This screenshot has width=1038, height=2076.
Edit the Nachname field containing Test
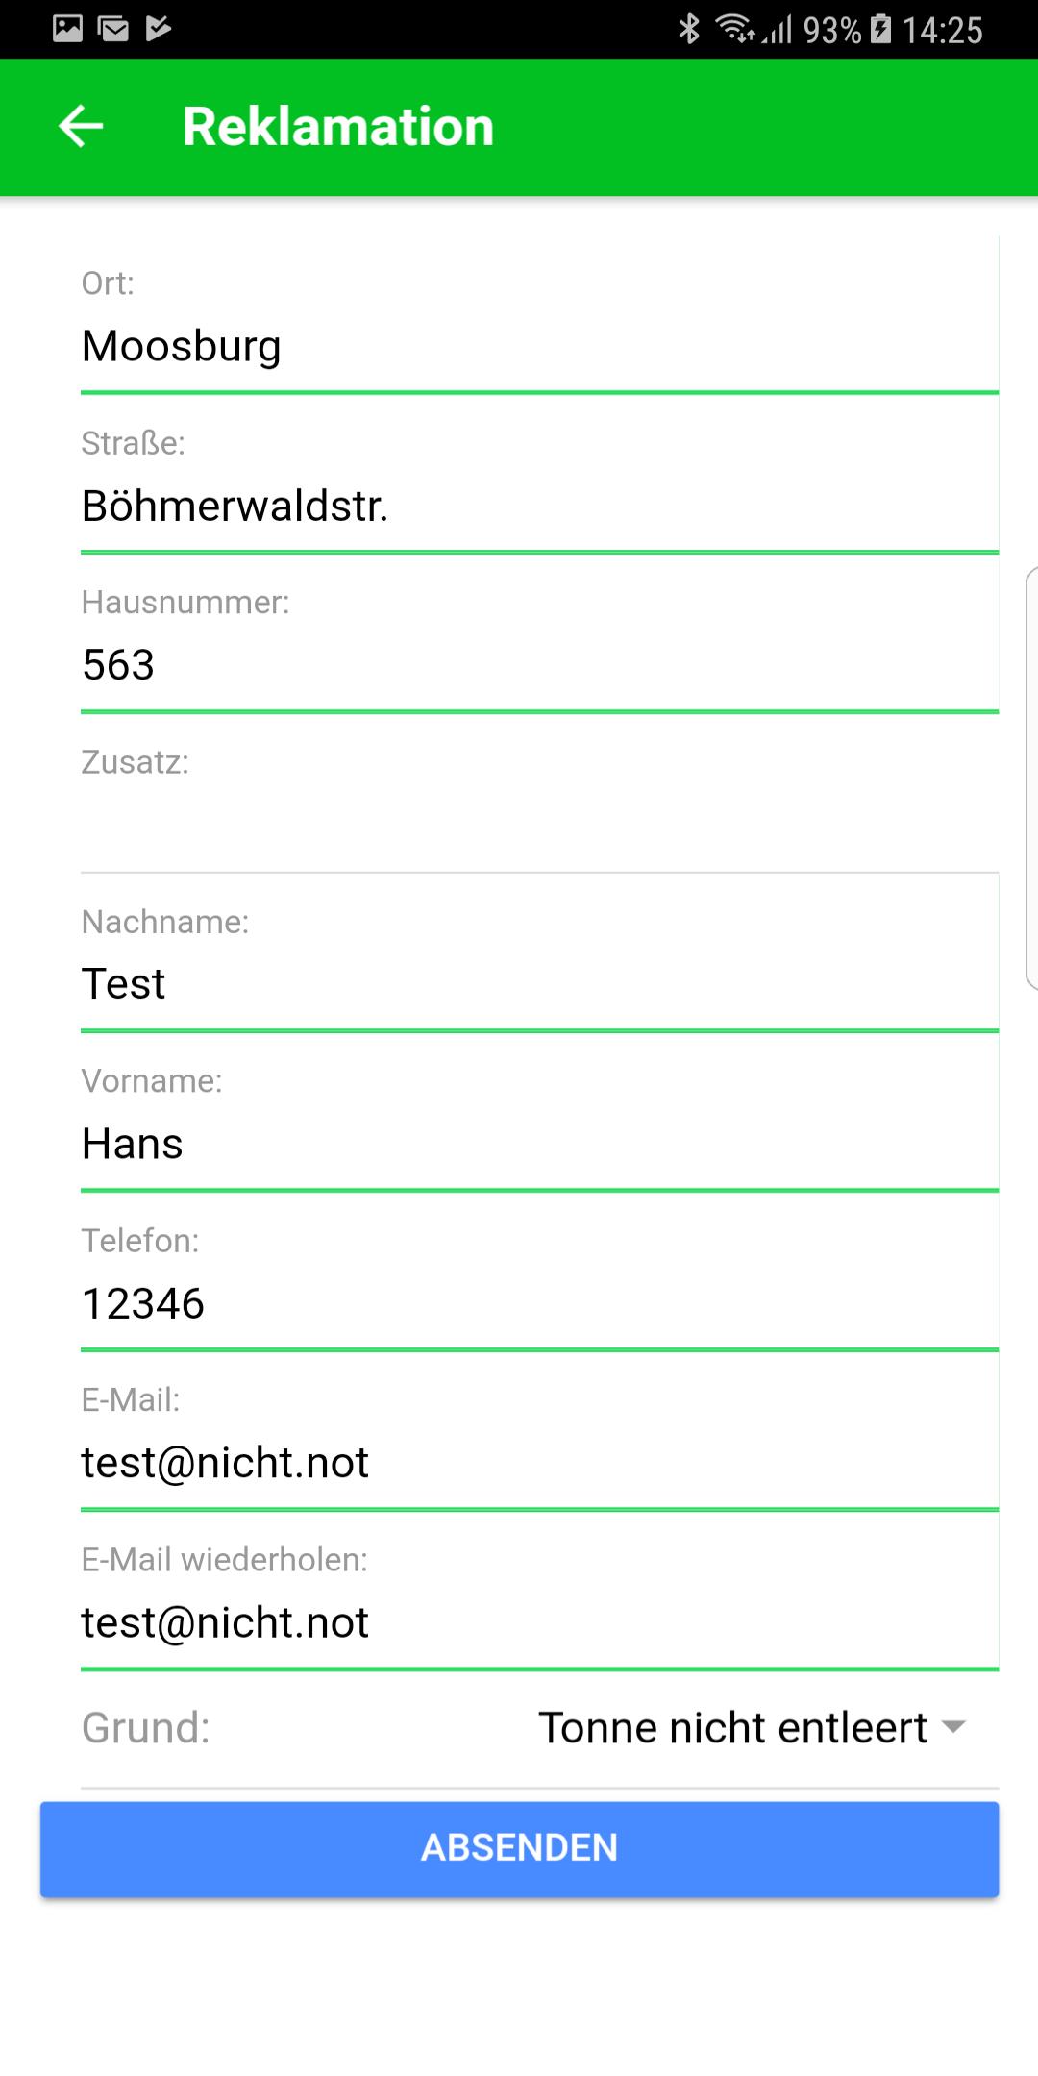(538, 984)
